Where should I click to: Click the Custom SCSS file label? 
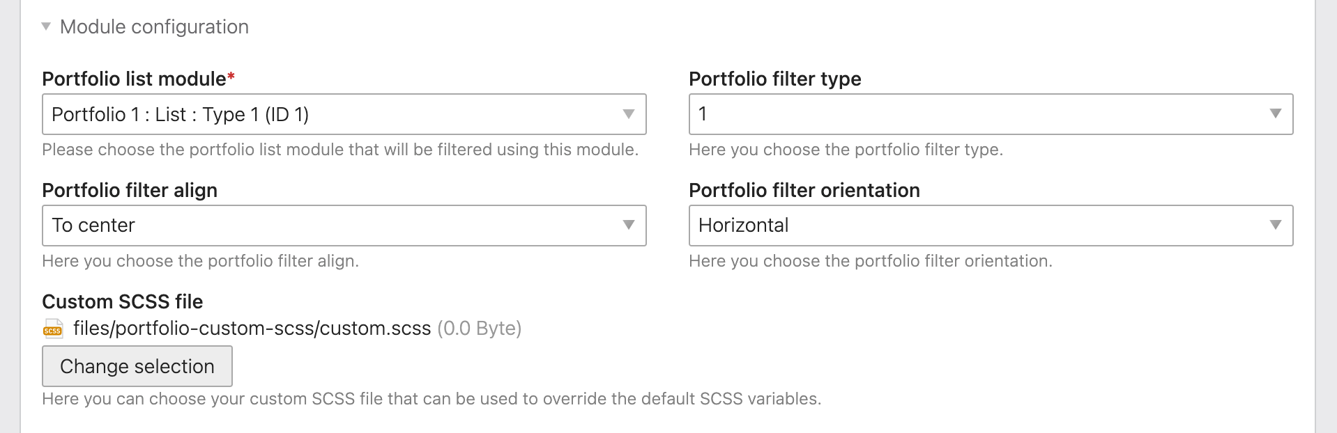point(123,301)
